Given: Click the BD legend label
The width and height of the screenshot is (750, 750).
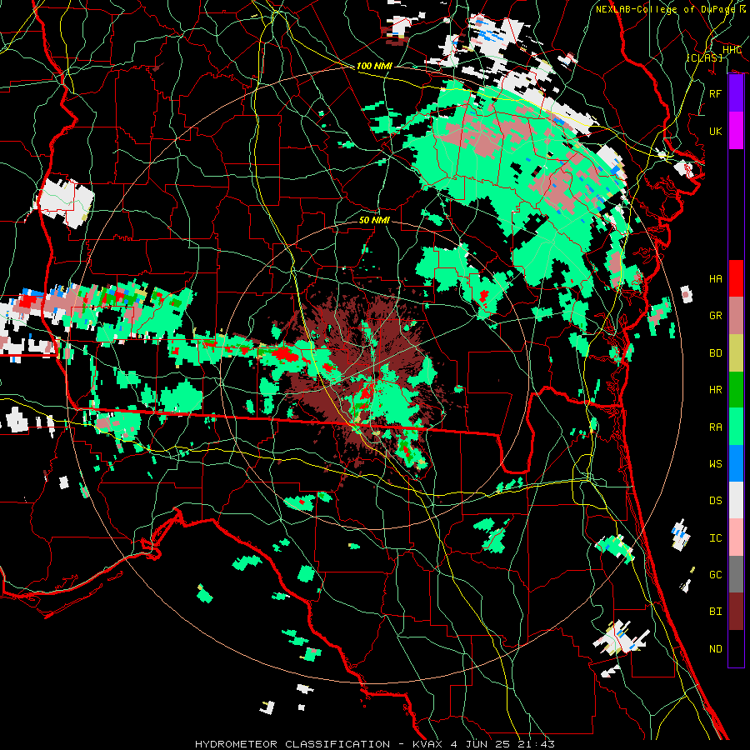Looking at the screenshot, I should [x=715, y=353].
